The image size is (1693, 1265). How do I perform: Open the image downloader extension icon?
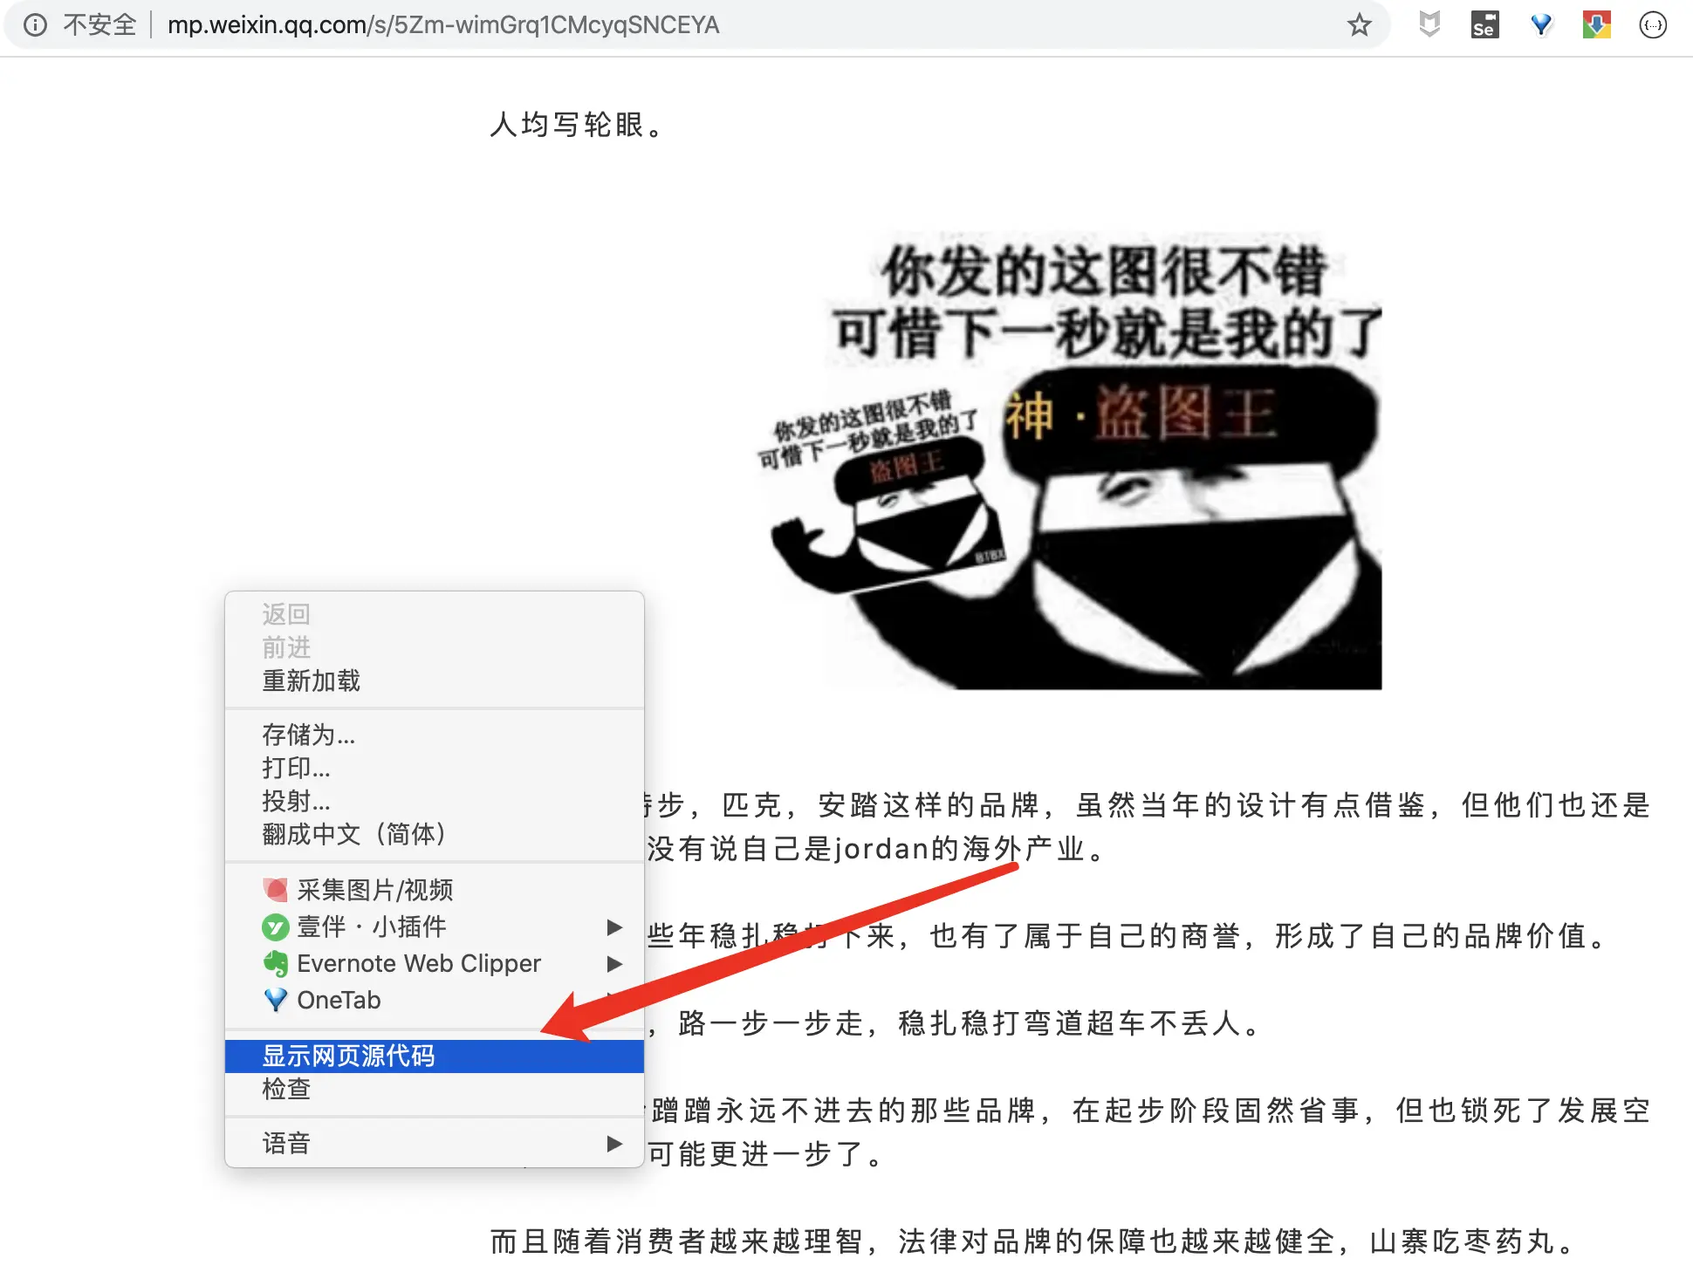coord(1596,24)
